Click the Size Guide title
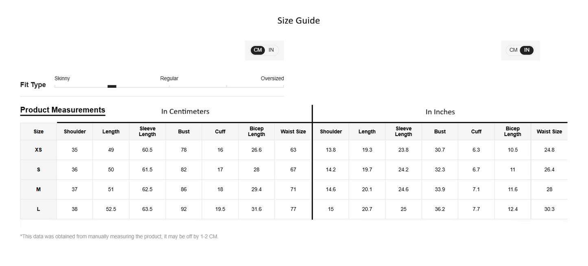The image size is (588, 266). [299, 21]
